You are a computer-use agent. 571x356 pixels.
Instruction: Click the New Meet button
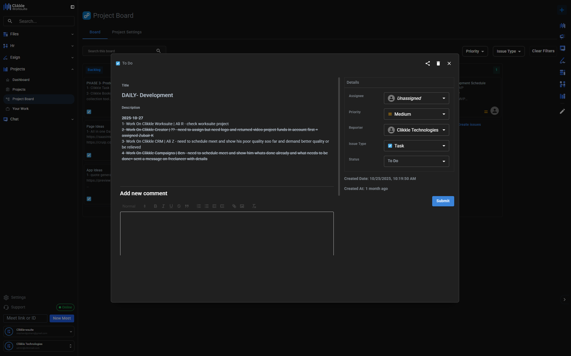pyautogui.click(x=62, y=318)
